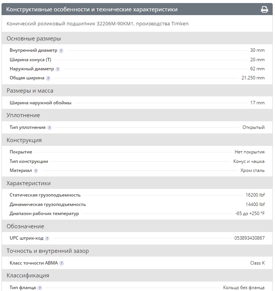This screenshot has height=291, width=275.
Task: Click the Основные размеры section header
Action: coord(34,39)
